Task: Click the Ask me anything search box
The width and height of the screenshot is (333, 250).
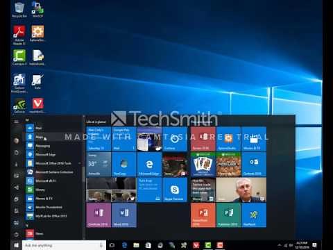Action: 64,245
